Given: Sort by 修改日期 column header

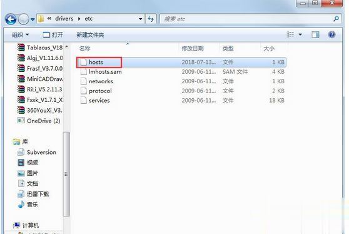Looking at the screenshot, I should click(x=193, y=48).
